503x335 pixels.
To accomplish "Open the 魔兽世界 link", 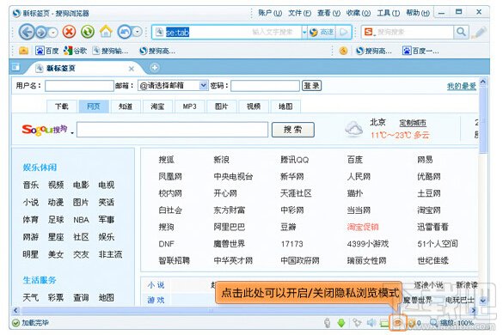I will click(229, 244).
